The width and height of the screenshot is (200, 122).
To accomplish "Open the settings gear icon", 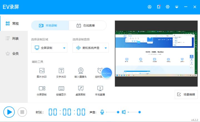I will [x=167, y=7].
